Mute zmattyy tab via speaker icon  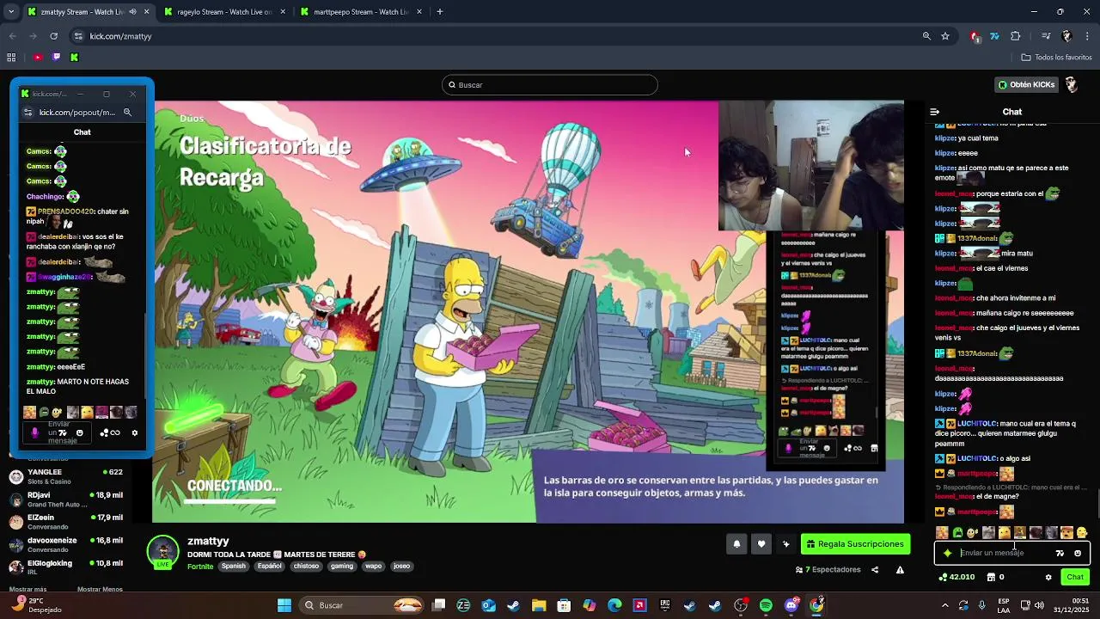(132, 12)
